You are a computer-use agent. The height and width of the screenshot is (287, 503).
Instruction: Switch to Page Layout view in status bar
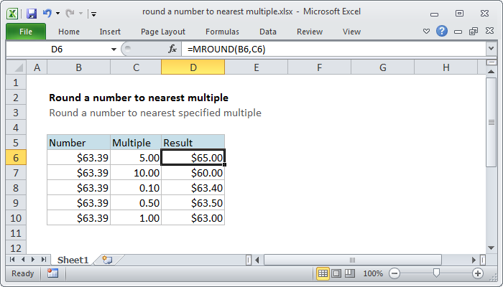coord(338,273)
